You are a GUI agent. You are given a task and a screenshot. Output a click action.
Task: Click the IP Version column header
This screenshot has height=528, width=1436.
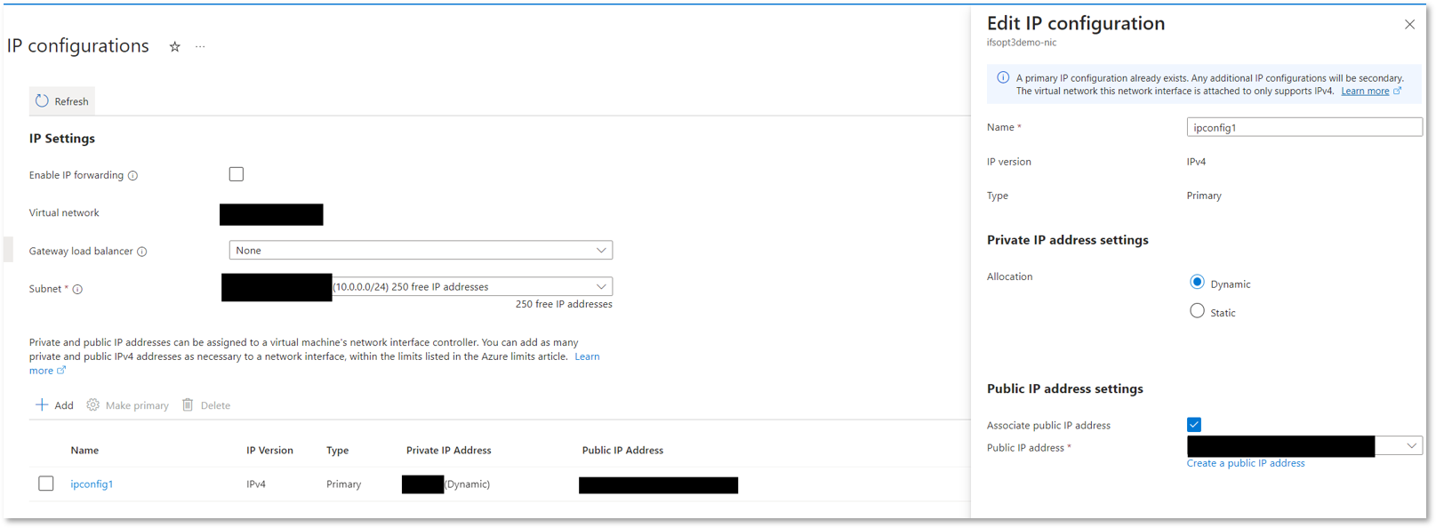coord(269,451)
